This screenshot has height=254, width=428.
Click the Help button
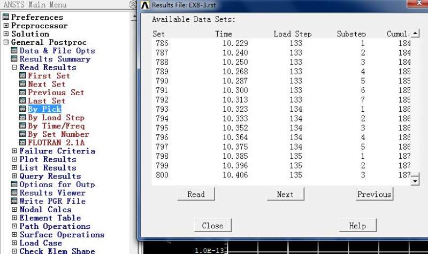357,225
